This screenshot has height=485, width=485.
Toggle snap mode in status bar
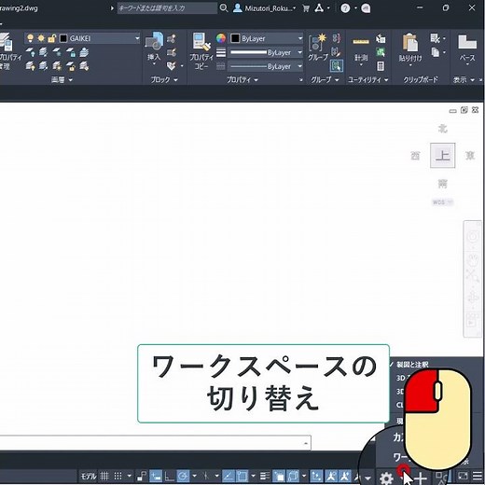coord(118,476)
